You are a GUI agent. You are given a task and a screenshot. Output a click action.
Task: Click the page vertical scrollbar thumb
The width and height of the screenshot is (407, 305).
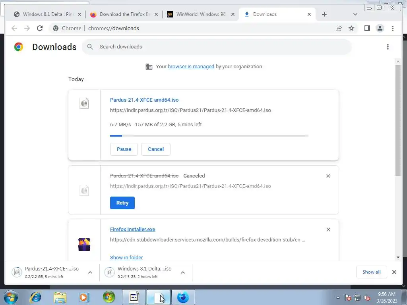coord(398,120)
